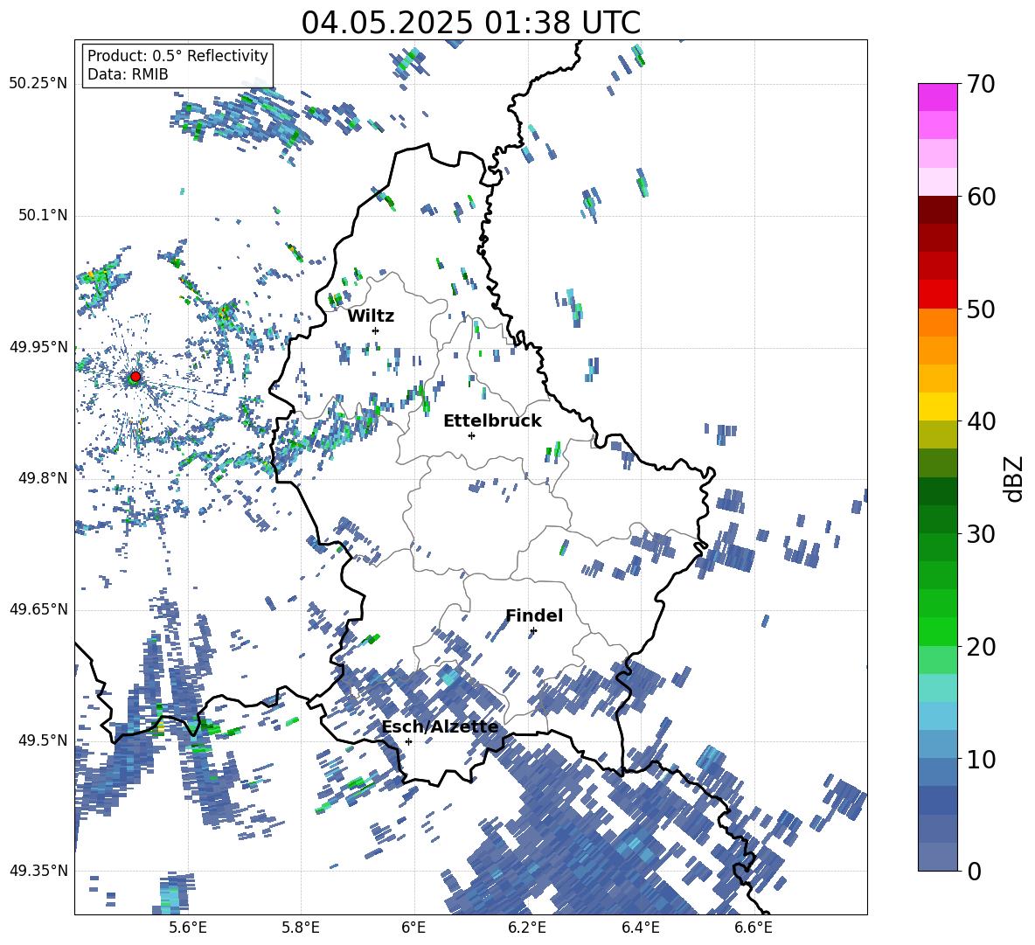Click the yellow colorbar segment at 40
1035x945 pixels.
tap(937, 406)
